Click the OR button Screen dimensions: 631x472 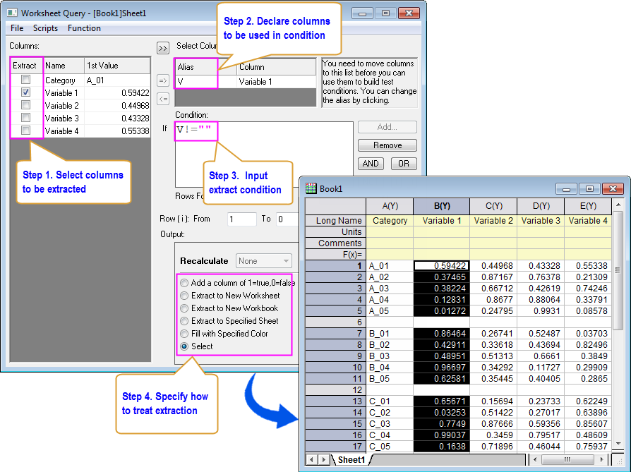(404, 164)
